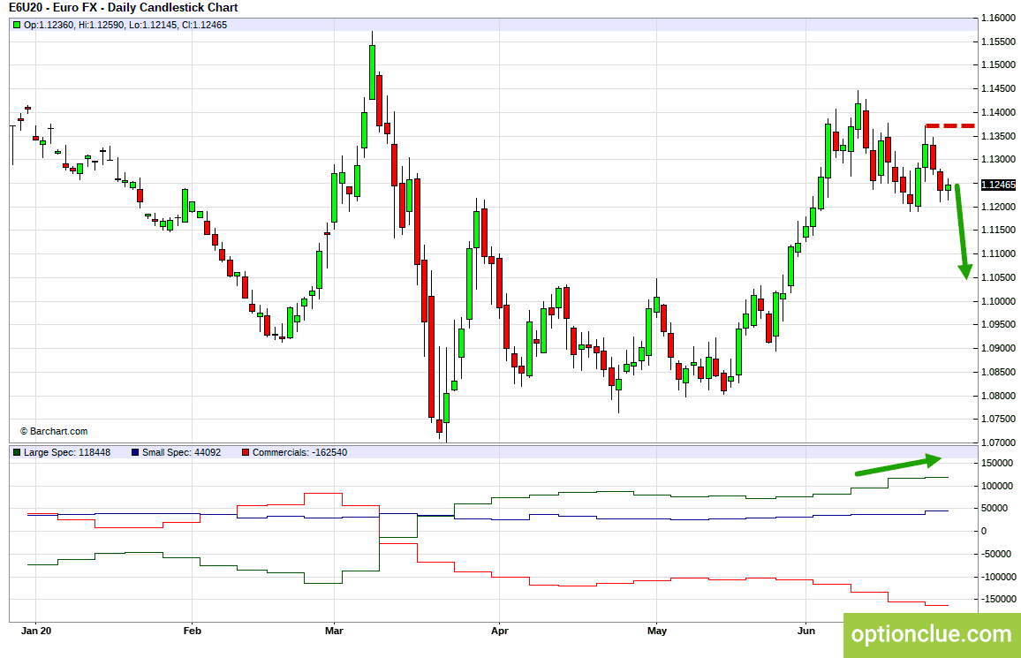Click the 1.11500 price axis label
Screen dimensions: 1021x658
[x=998, y=231]
